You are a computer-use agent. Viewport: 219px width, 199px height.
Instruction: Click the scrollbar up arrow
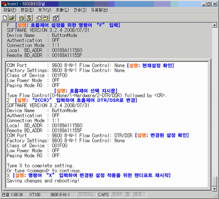click(214, 25)
